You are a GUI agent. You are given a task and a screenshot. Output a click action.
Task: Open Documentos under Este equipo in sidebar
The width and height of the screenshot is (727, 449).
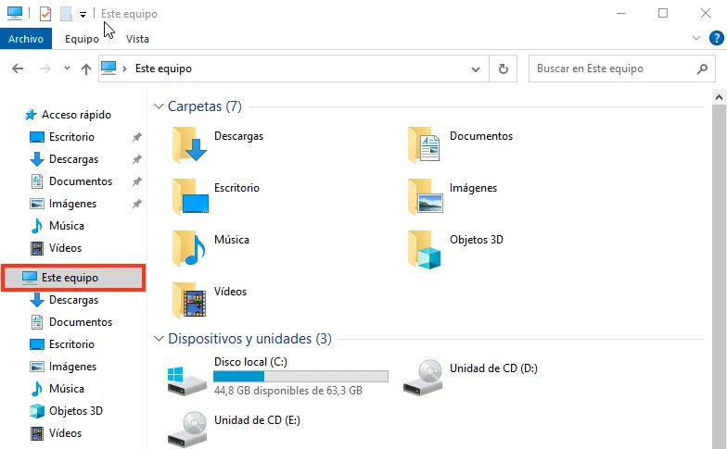coord(71,322)
